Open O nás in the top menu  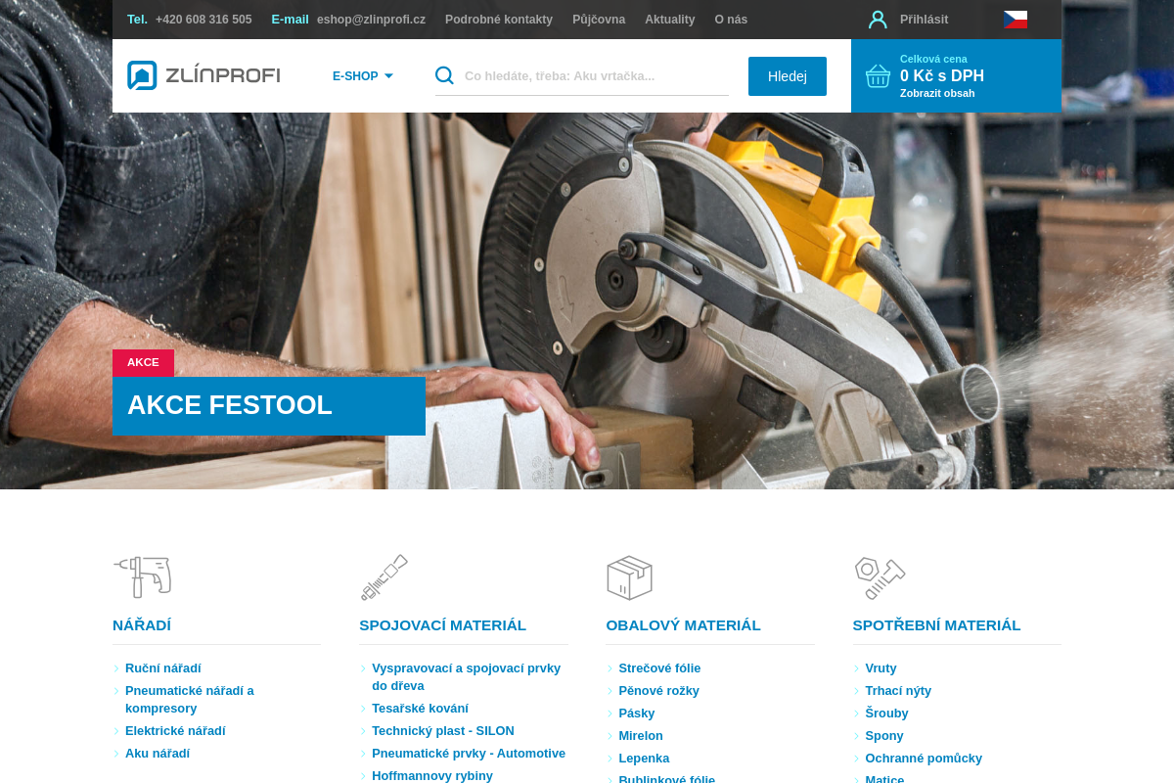tap(731, 20)
